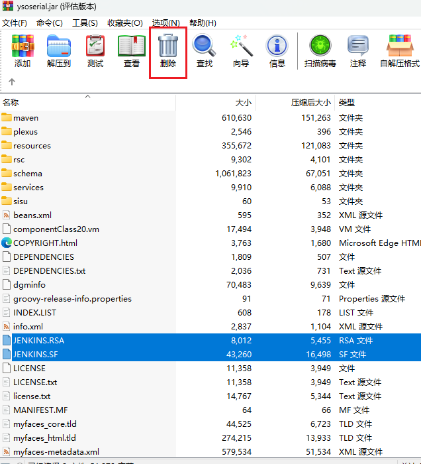Select the DEPENDENCIES file without extension
The height and width of the screenshot is (464, 421).
44,257
